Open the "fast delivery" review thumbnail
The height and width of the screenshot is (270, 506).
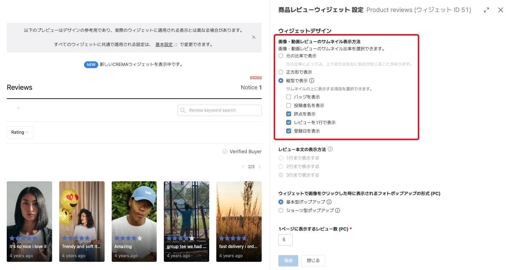tap(239, 221)
